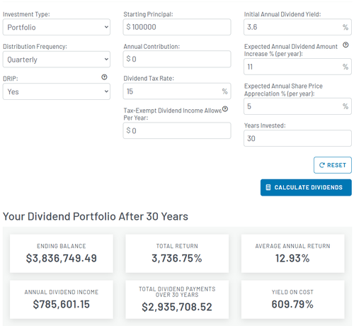Edit the Expected Annual Dividend Increase field

click(x=297, y=67)
